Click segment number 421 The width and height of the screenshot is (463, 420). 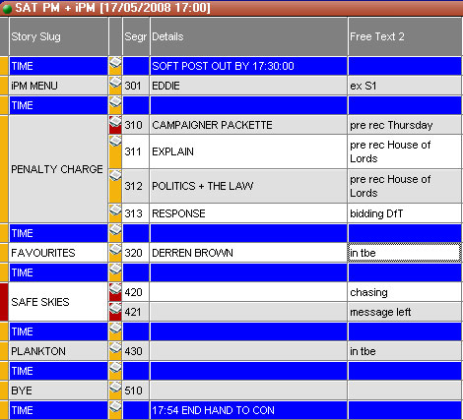coord(136,312)
